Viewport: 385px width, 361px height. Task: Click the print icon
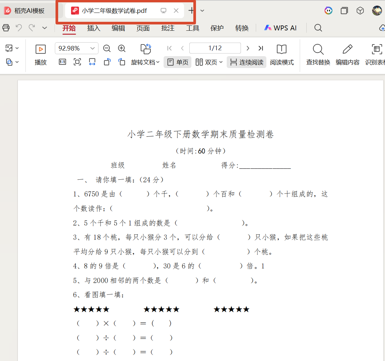click(6, 28)
